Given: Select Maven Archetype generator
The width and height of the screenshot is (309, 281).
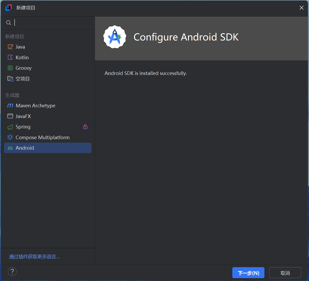Looking at the screenshot, I should tap(48, 106).
